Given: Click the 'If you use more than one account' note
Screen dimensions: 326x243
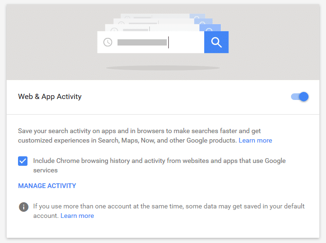Looking at the screenshot, I should pyautogui.click(x=169, y=211).
